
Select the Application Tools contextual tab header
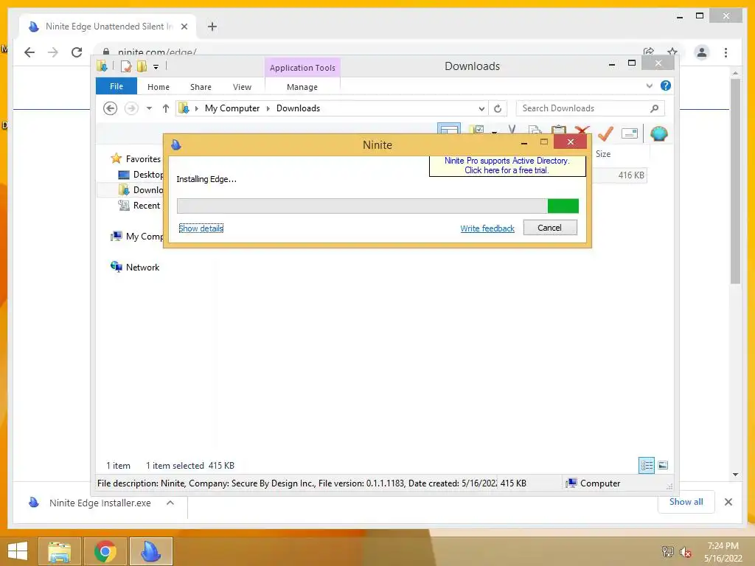tap(302, 67)
